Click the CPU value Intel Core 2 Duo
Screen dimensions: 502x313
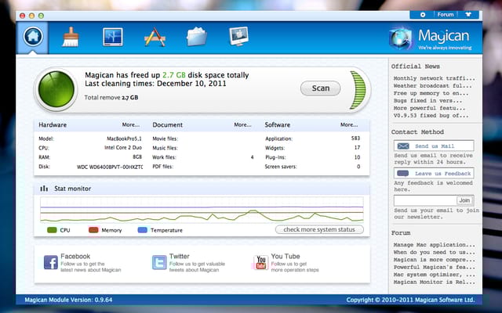[123, 148]
